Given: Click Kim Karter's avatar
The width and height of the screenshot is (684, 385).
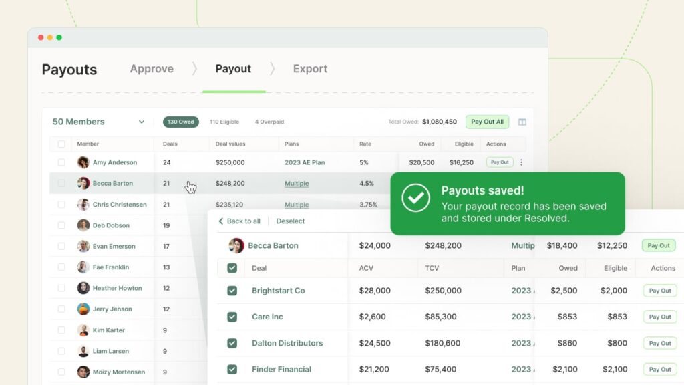Looking at the screenshot, I should click(x=83, y=330).
